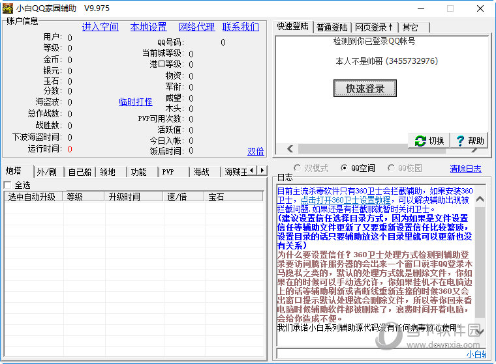Click log scrollbar down arrow
The width and height of the screenshot is (496, 364).
480,332
